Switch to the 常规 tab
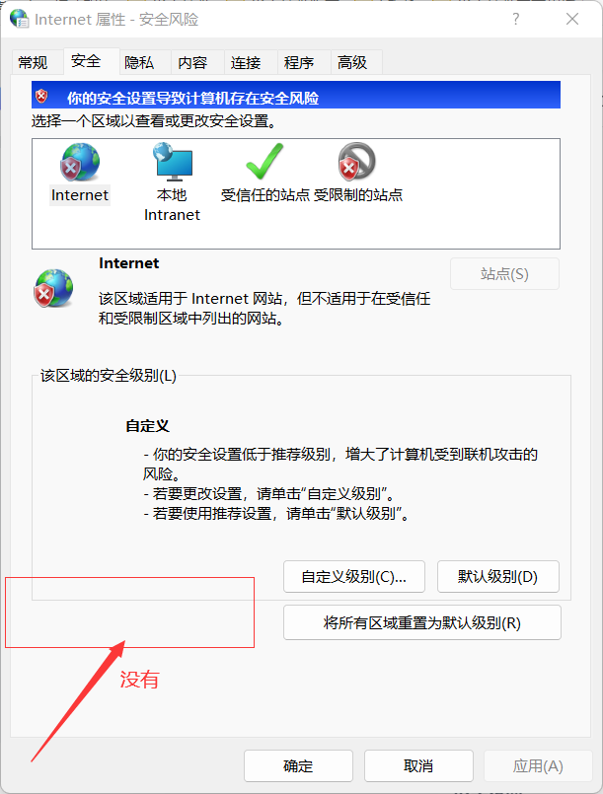 [33, 62]
